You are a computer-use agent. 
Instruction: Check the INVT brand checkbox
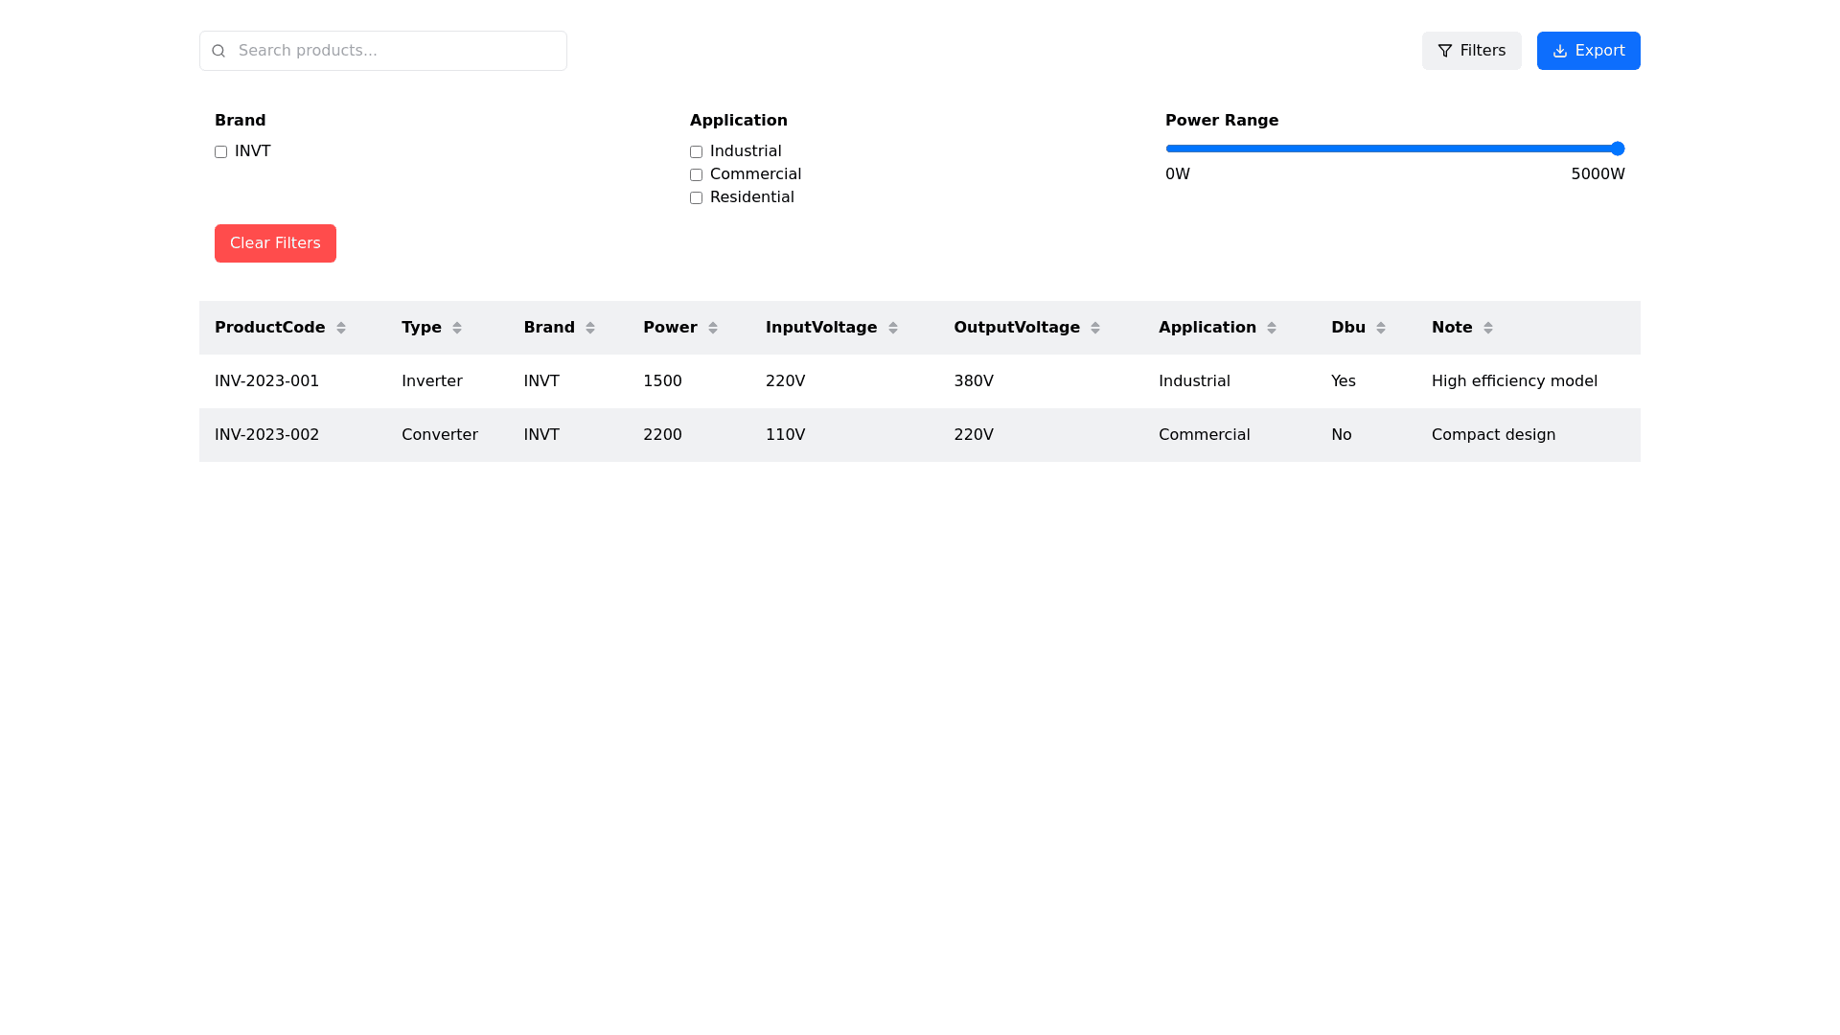pyautogui.click(x=220, y=151)
